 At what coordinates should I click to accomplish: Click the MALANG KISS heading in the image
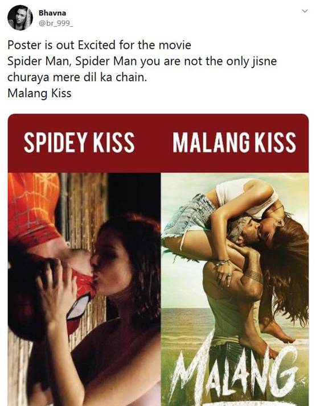pos(235,142)
